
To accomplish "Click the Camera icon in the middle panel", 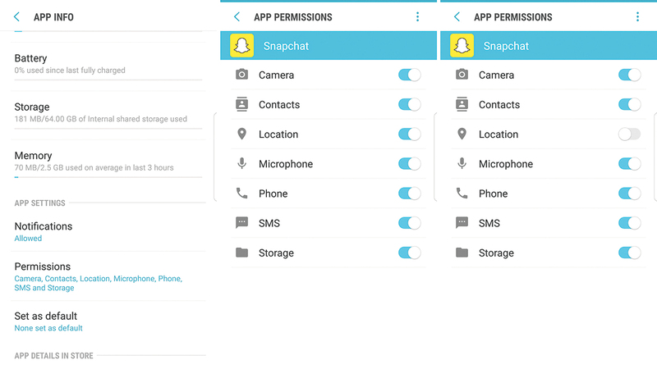I will [x=241, y=75].
